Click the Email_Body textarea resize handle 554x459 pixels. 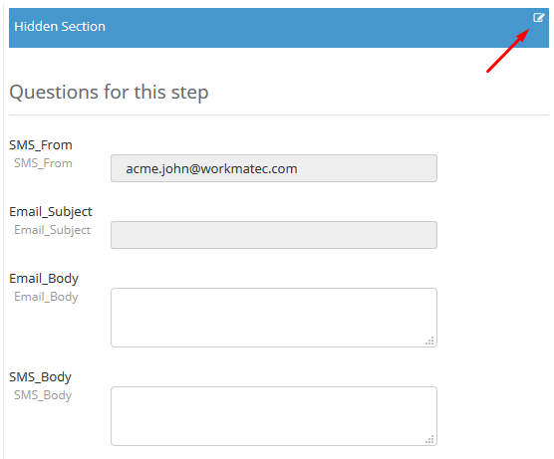429,342
